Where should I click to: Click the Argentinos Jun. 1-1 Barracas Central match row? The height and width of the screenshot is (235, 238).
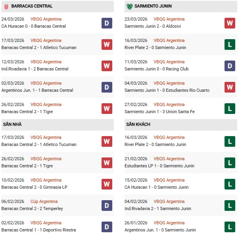tap(37, 90)
